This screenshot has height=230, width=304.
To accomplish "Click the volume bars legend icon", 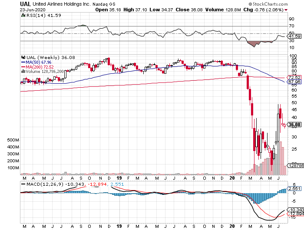I will 23,71.
